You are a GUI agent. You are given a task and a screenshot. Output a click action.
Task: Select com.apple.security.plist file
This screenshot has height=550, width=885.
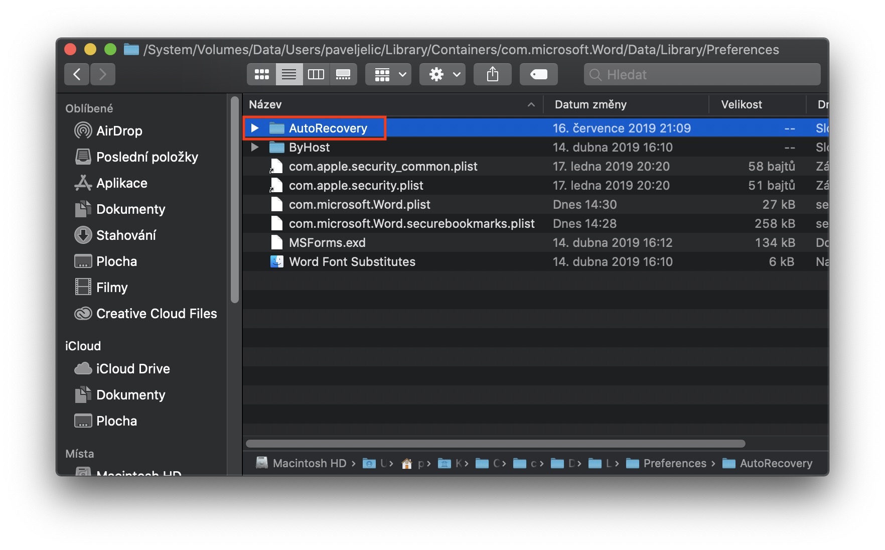point(535,185)
